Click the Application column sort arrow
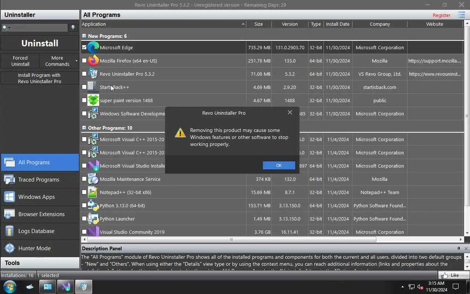The width and height of the screenshot is (470, 294). [243, 24]
